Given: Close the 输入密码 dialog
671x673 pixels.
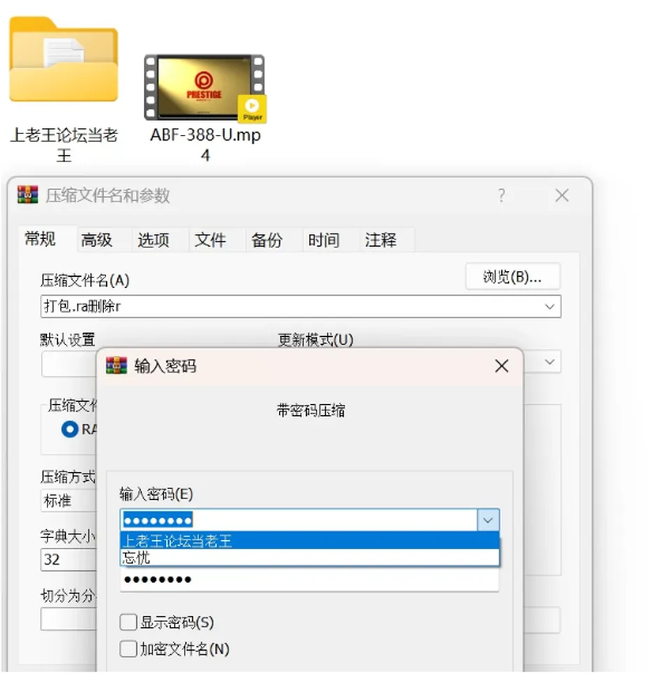Looking at the screenshot, I should click(501, 366).
